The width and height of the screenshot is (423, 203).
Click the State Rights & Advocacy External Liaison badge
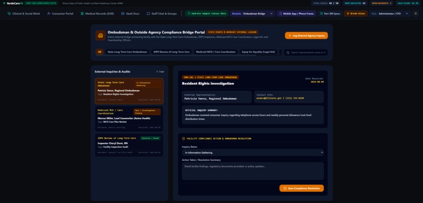[232, 32]
